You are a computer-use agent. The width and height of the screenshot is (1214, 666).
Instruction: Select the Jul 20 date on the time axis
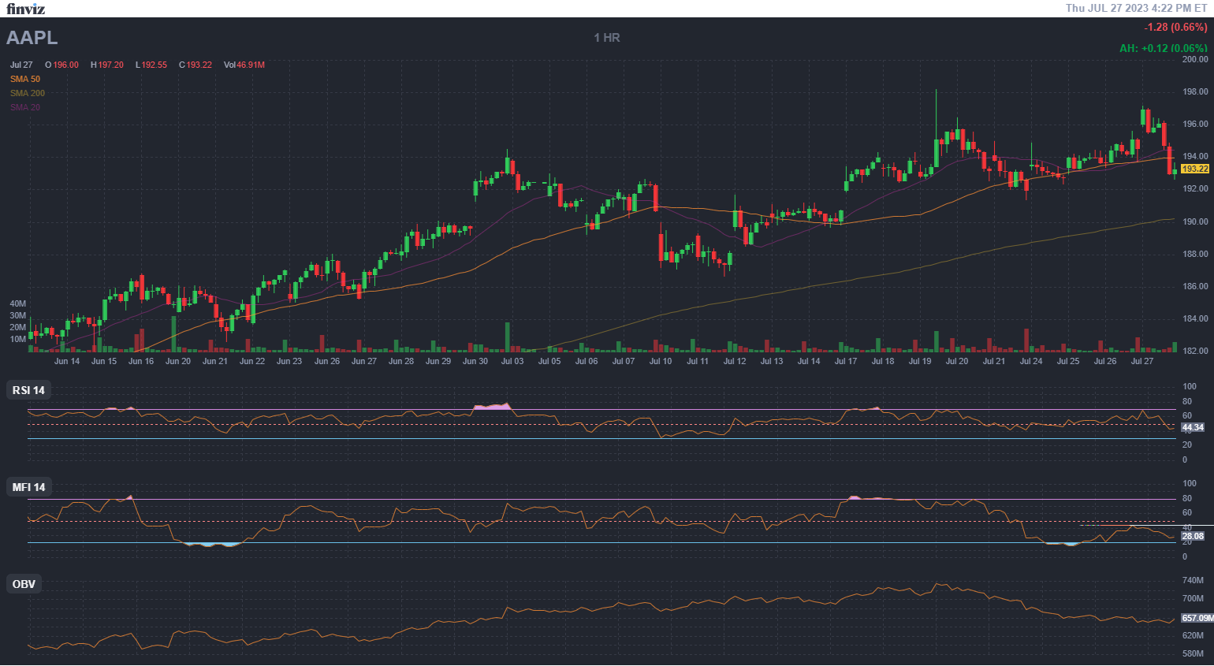point(957,361)
